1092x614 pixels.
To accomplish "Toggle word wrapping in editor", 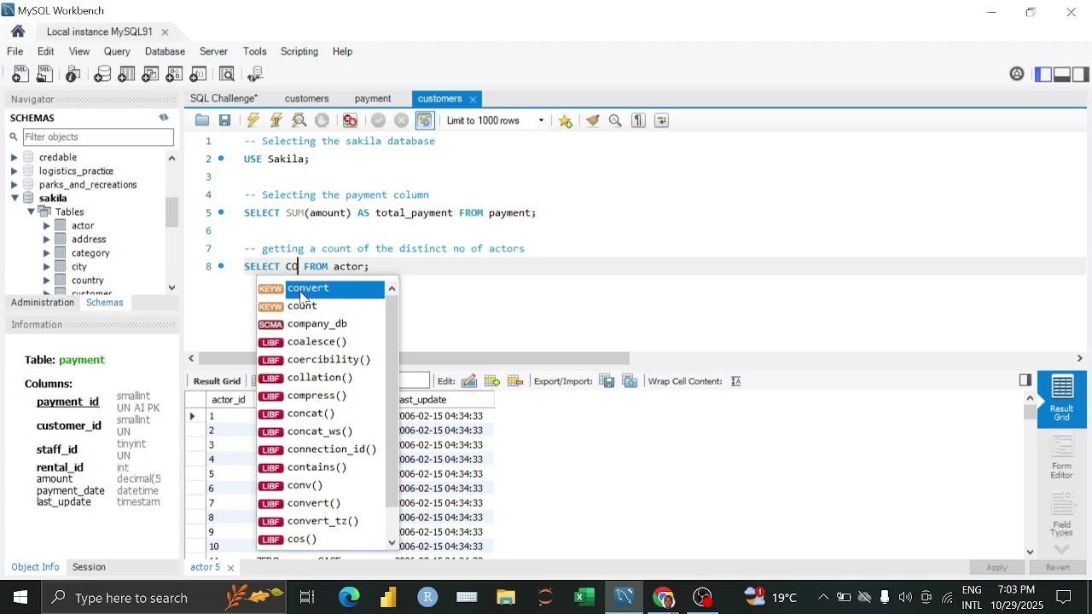I will pyautogui.click(x=662, y=120).
